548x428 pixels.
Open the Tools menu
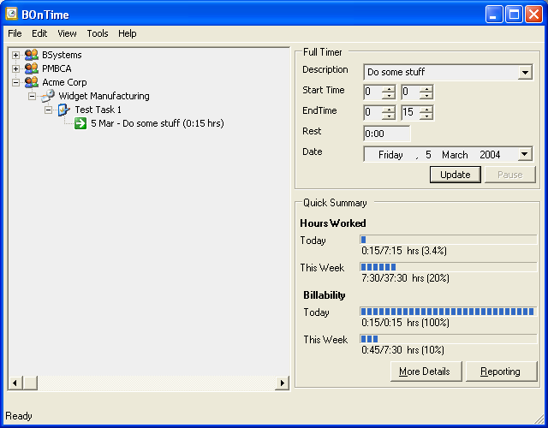[x=98, y=33]
